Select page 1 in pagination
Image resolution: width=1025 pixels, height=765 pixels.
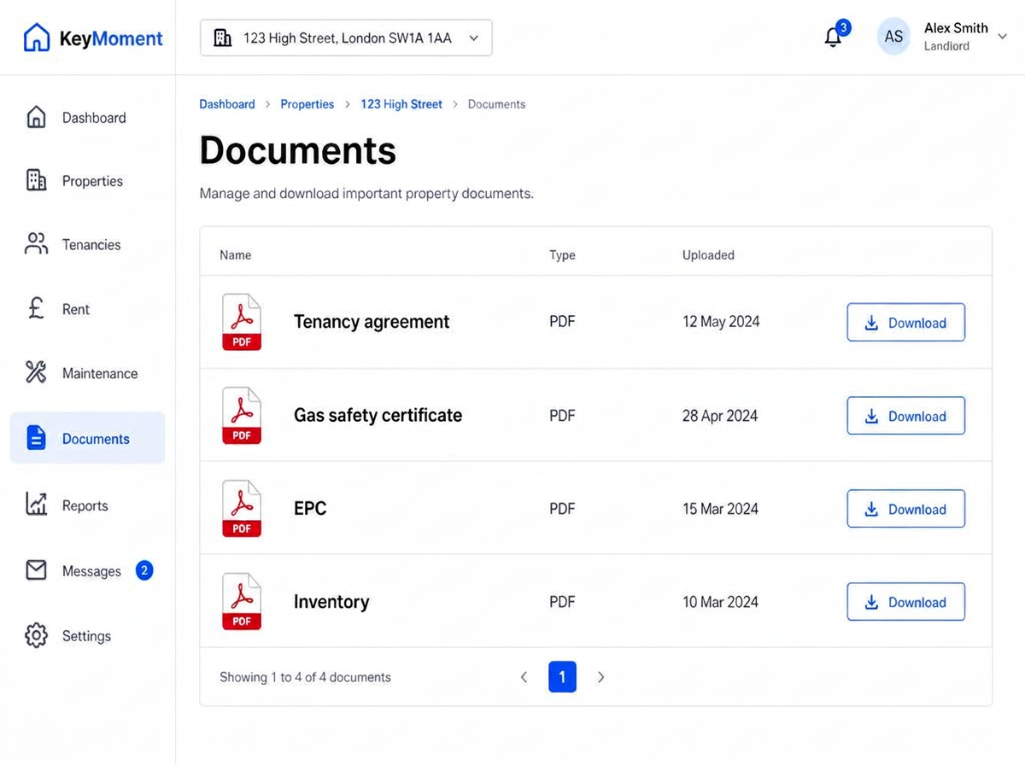[562, 677]
